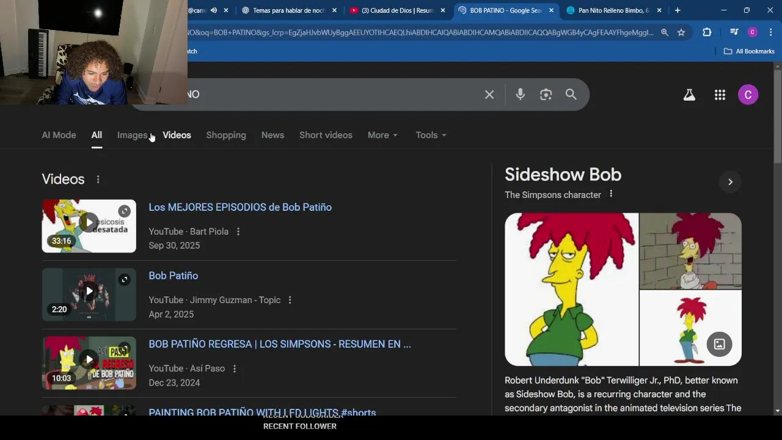The width and height of the screenshot is (782, 440).
Task: Select the All results tab
Action: (97, 135)
